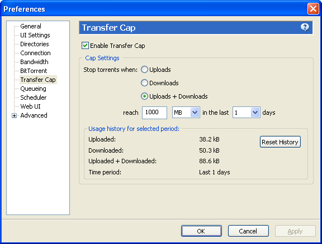Image resolution: width=322 pixels, height=244 pixels.
Task: Open the Bandwidth preferences
Action: pyautogui.click(x=34, y=62)
